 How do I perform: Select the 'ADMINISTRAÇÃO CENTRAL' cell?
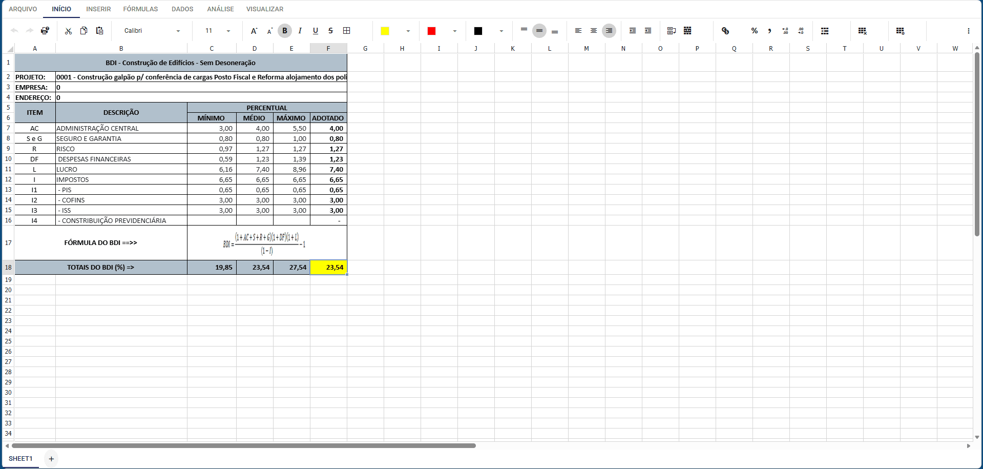[x=121, y=128]
